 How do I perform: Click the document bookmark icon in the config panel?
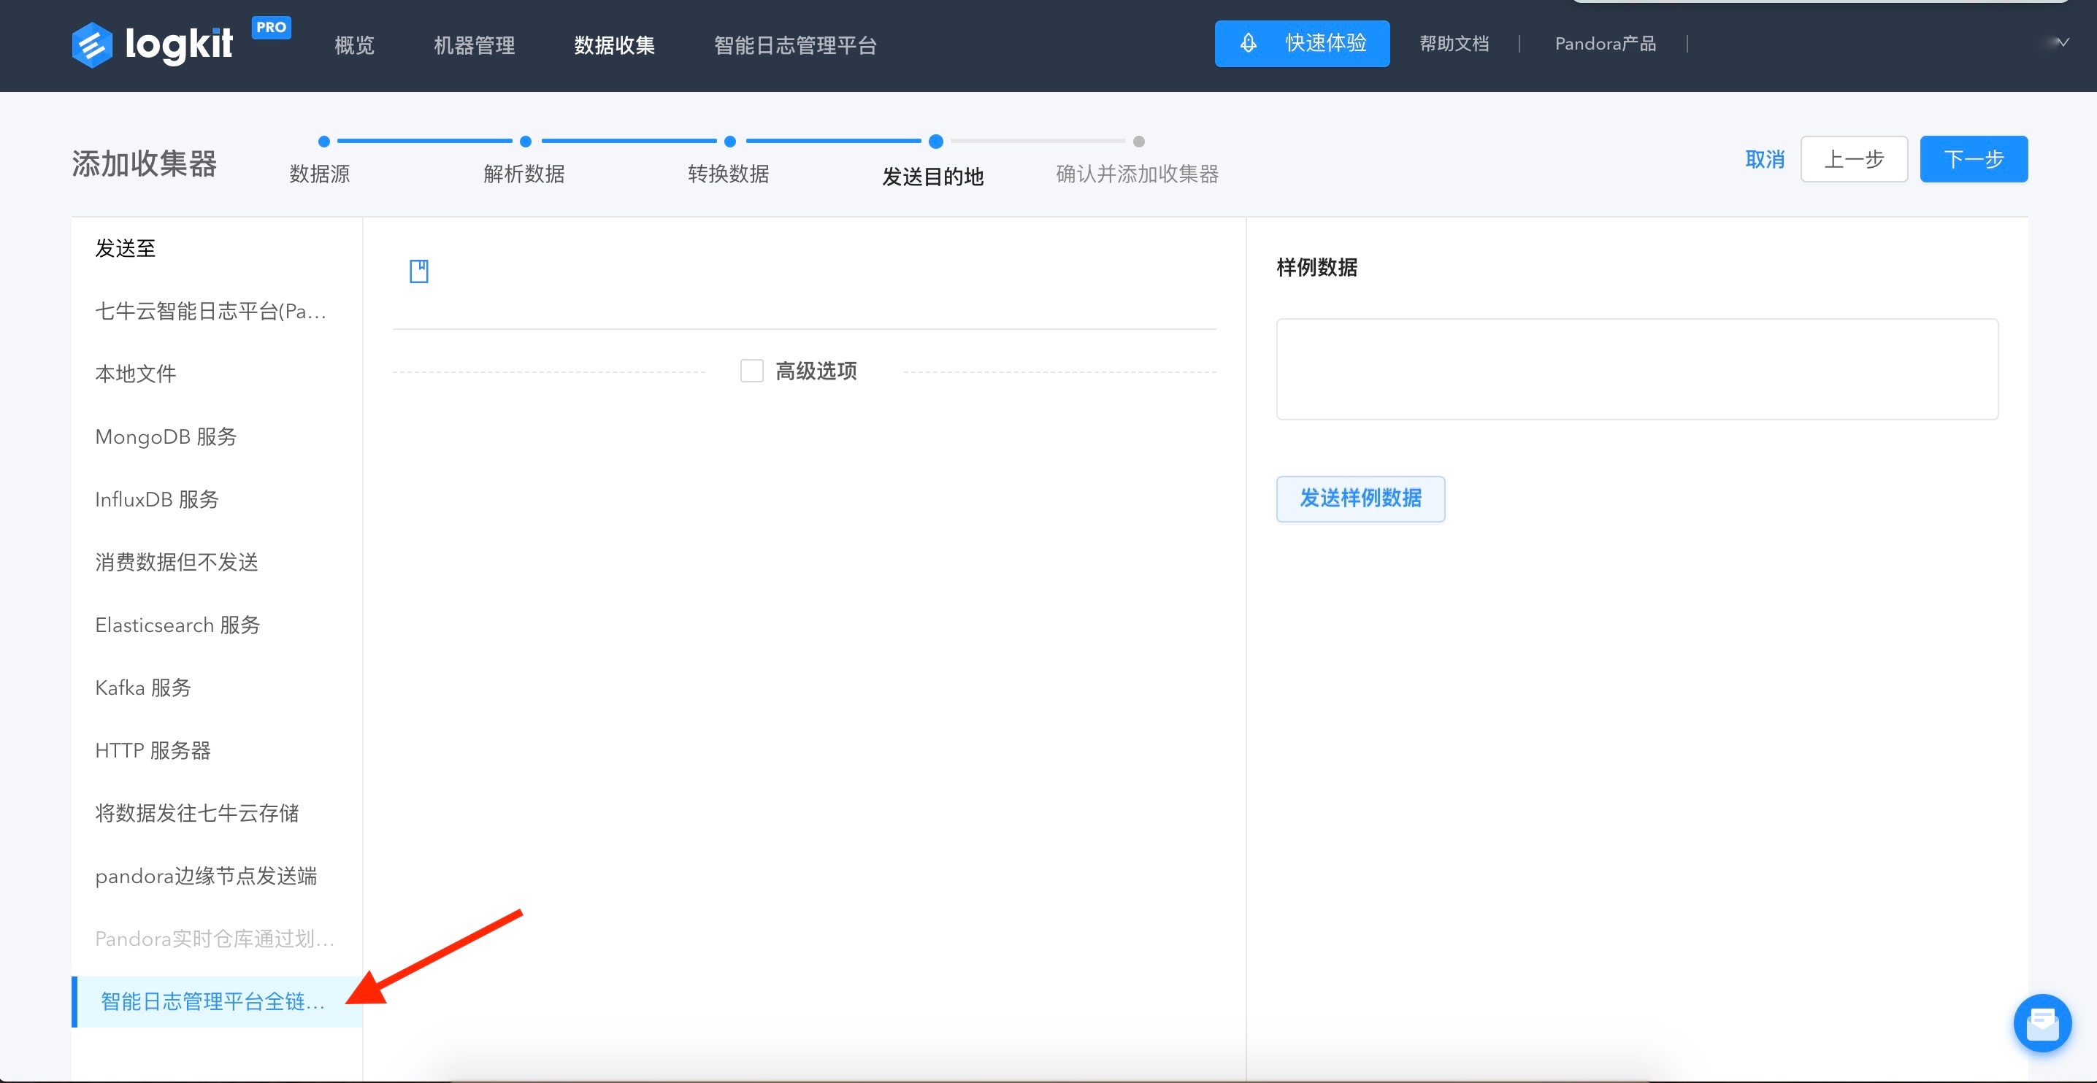click(418, 271)
